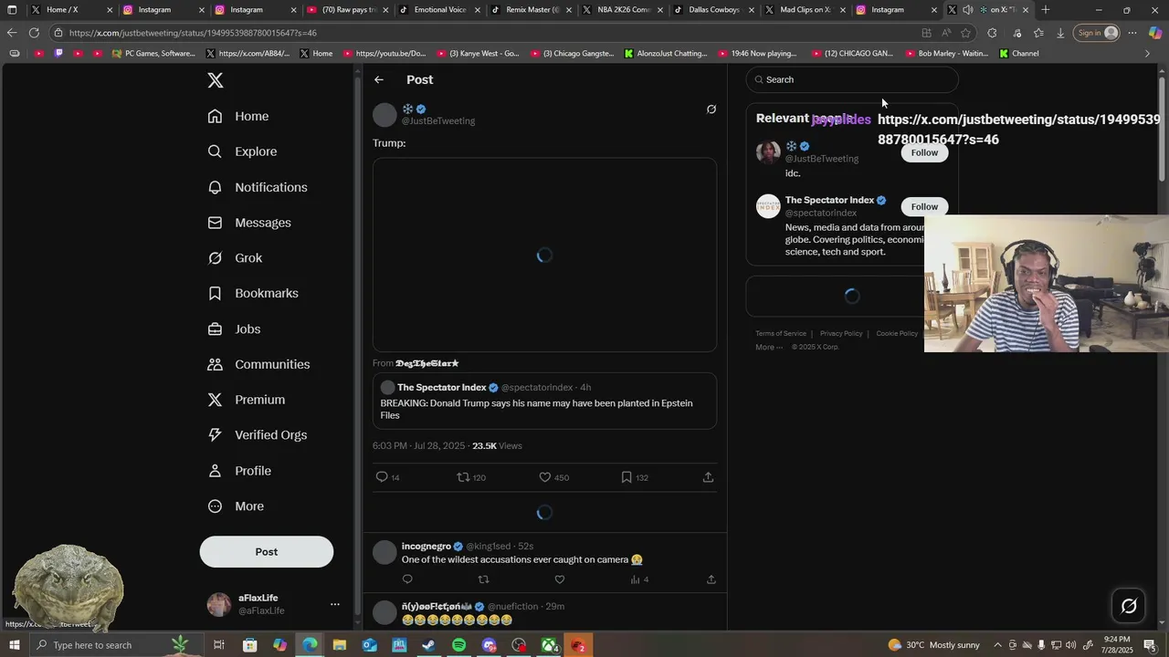The height and width of the screenshot is (657, 1169).
Task: Expand the footer More options
Action: [x=768, y=348]
